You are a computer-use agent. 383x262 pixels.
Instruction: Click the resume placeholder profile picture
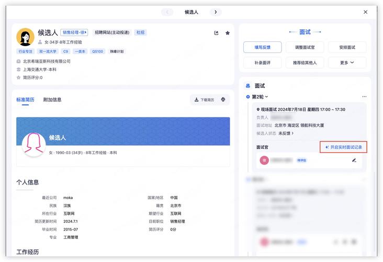point(34,144)
